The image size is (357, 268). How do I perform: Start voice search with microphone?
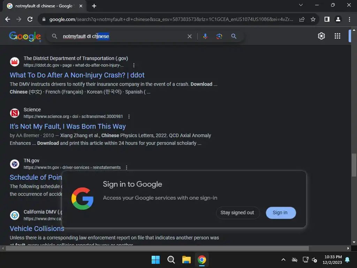click(x=205, y=36)
